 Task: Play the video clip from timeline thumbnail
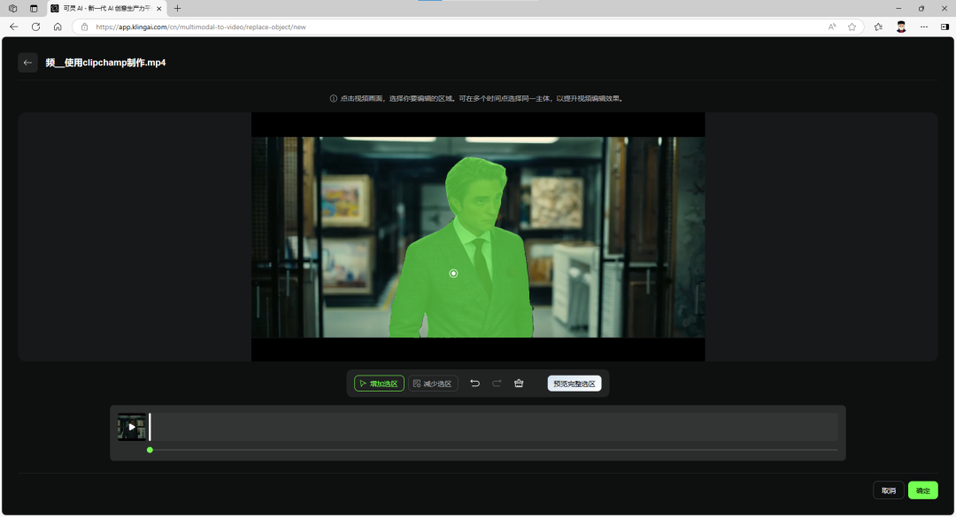(132, 427)
